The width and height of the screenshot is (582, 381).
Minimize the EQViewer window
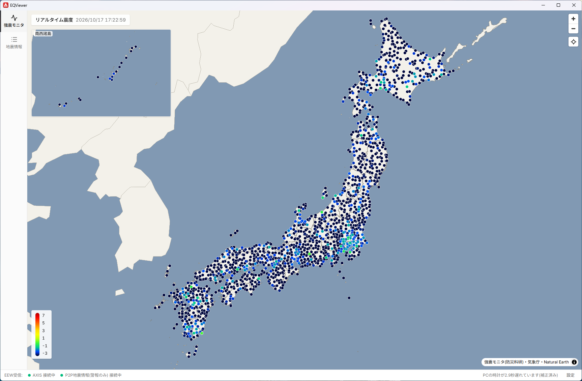tap(543, 5)
